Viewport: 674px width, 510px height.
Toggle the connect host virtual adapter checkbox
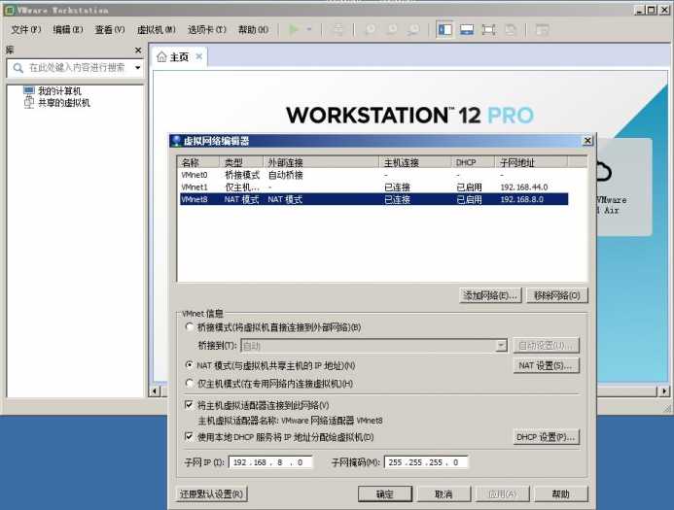(190, 405)
